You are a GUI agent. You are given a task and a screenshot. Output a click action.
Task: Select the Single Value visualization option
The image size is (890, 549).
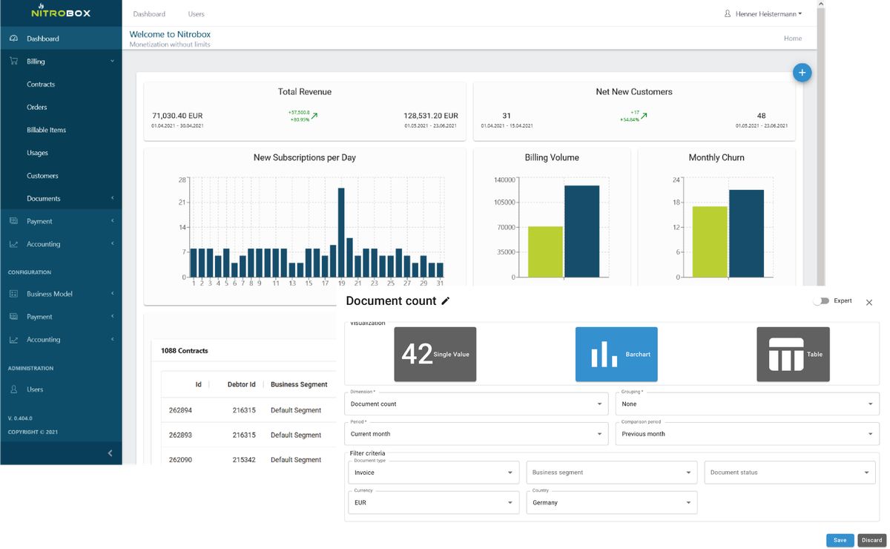435,354
